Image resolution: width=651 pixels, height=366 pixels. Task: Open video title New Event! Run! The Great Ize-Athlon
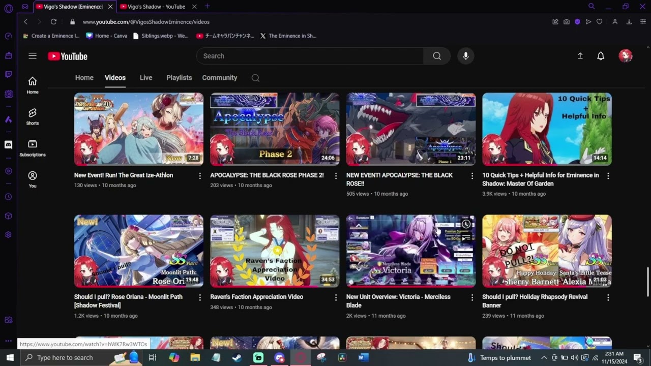pos(124,175)
